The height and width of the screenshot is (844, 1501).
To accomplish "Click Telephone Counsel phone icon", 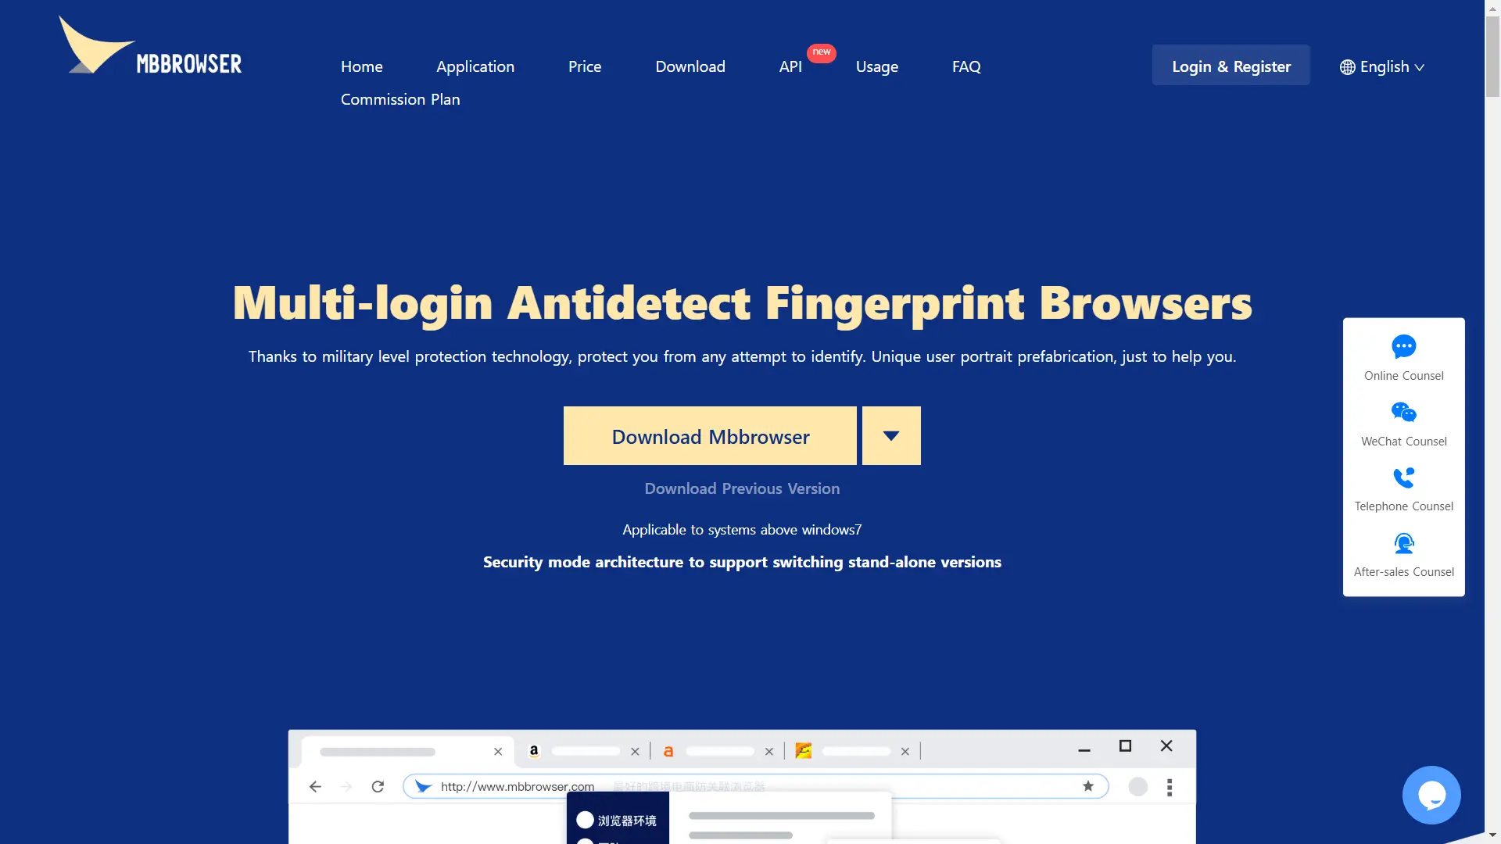I will [1404, 477].
